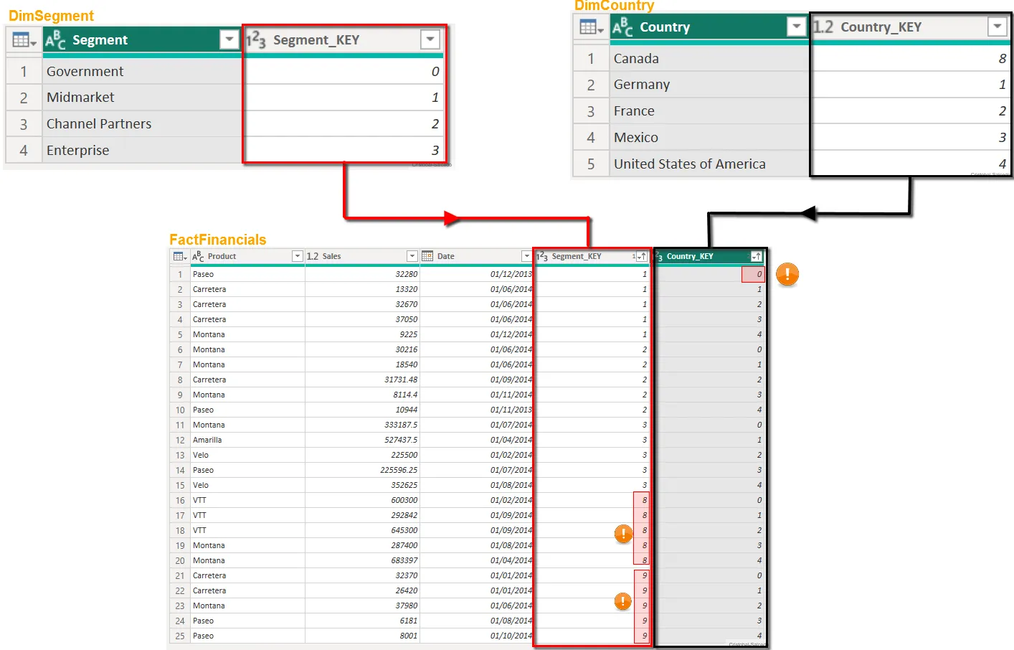
Task: Open the DimSegment Segment_KEY filter dropdown
Action: 430,39
